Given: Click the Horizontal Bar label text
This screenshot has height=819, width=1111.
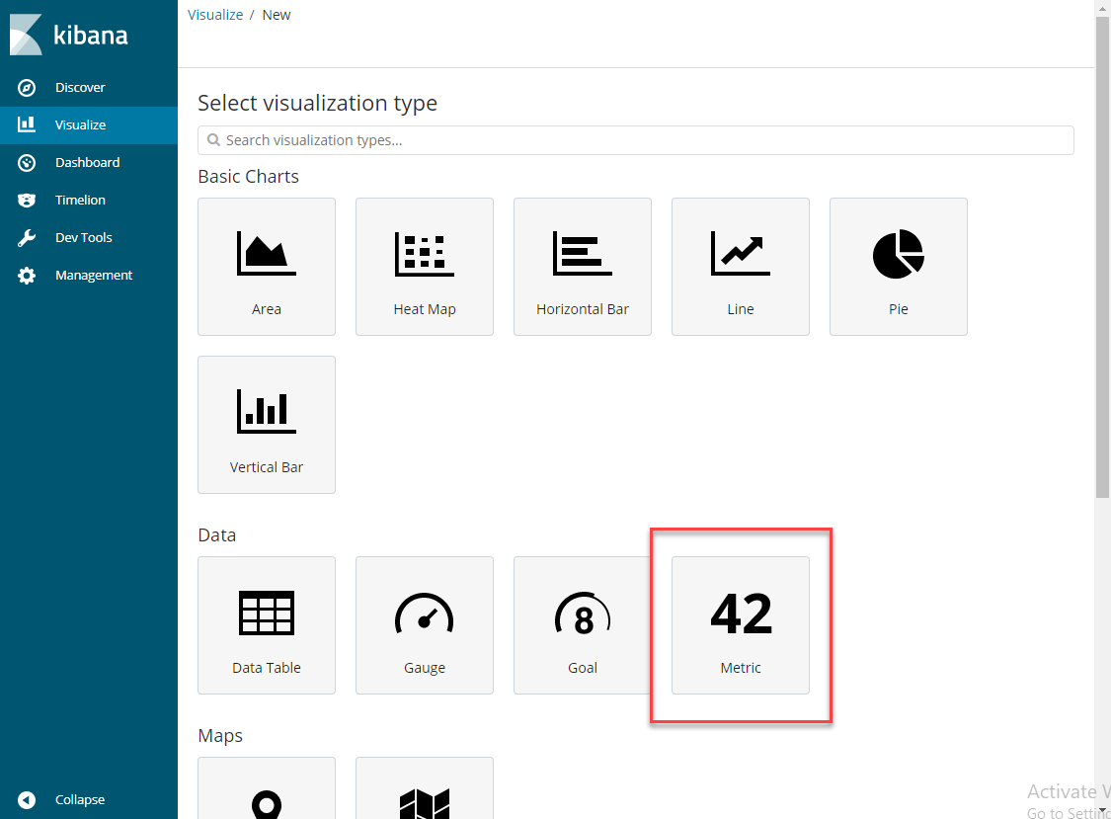Looking at the screenshot, I should 583,309.
